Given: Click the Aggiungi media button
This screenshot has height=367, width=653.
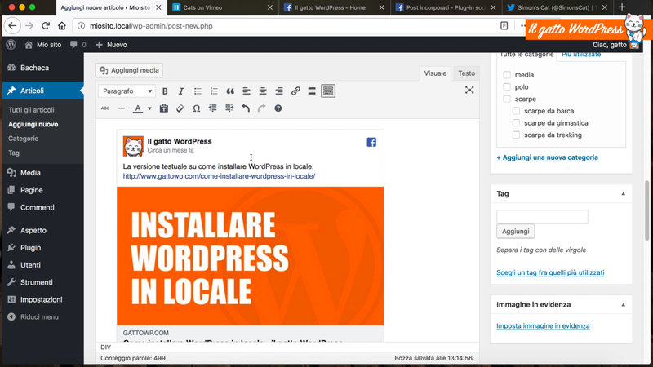Looking at the screenshot, I should (x=129, y=70).
